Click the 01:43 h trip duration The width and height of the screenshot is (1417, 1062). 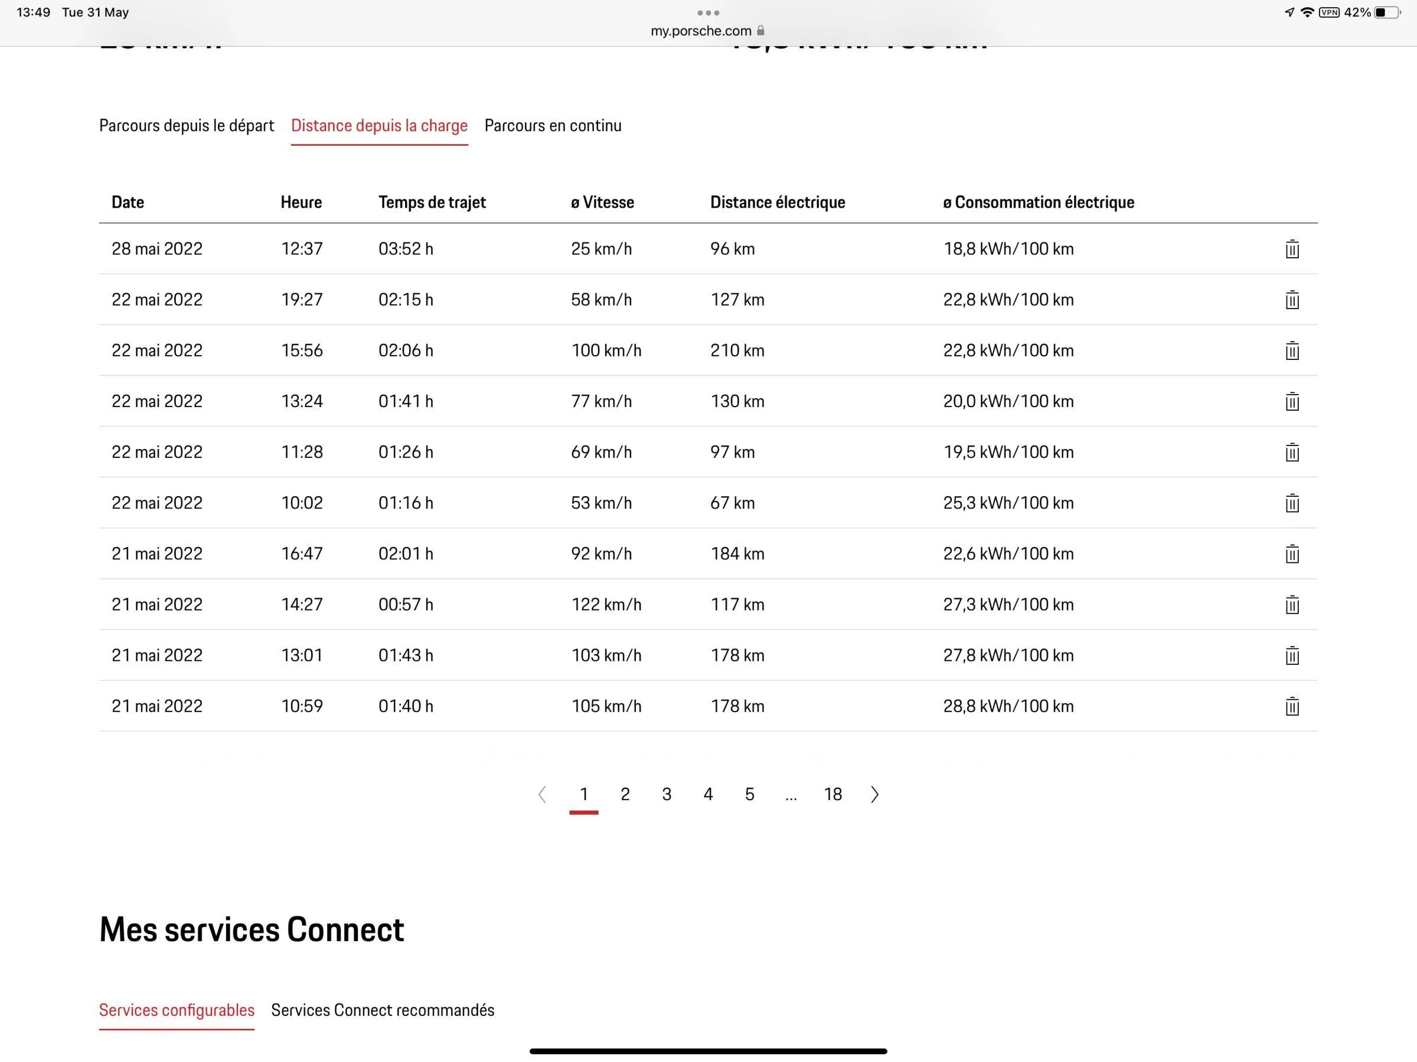tap(406, 655)
